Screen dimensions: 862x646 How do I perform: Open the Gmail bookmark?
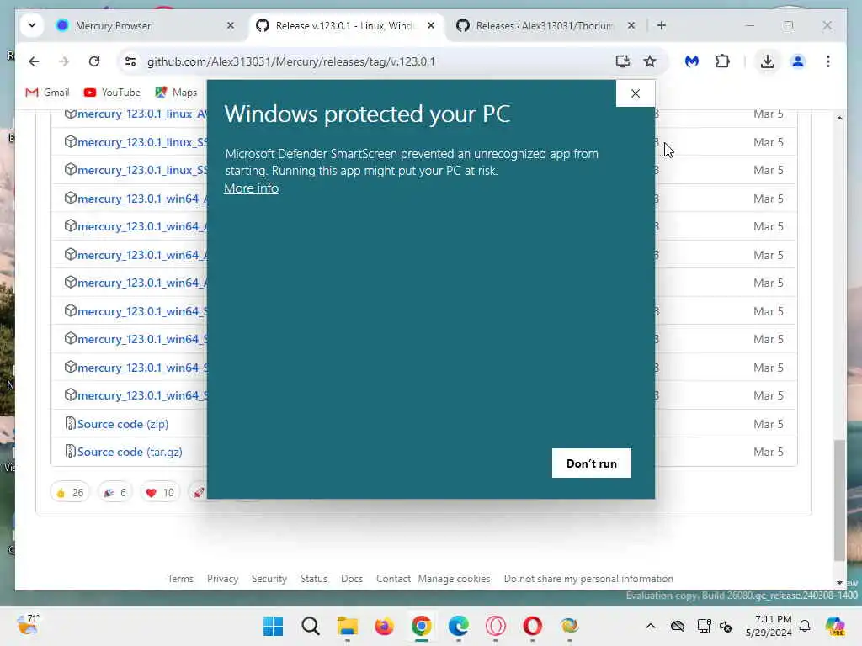[x=47, y=93]
